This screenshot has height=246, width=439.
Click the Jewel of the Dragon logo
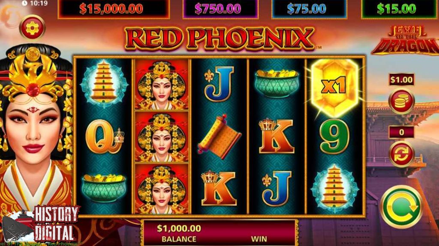[x=405, y=40]
